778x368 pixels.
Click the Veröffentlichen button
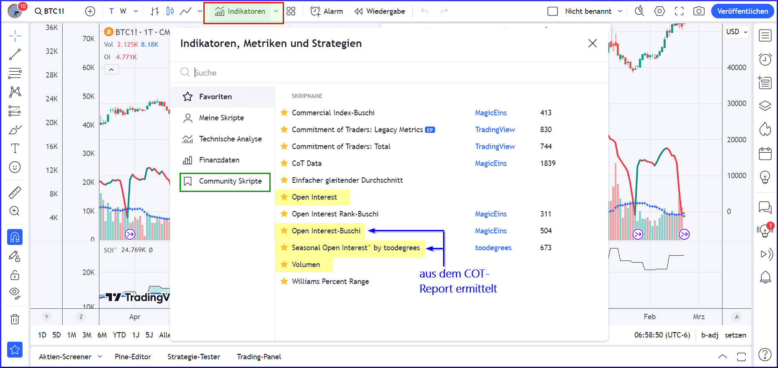pyautogui.click(x=743, y=11)
